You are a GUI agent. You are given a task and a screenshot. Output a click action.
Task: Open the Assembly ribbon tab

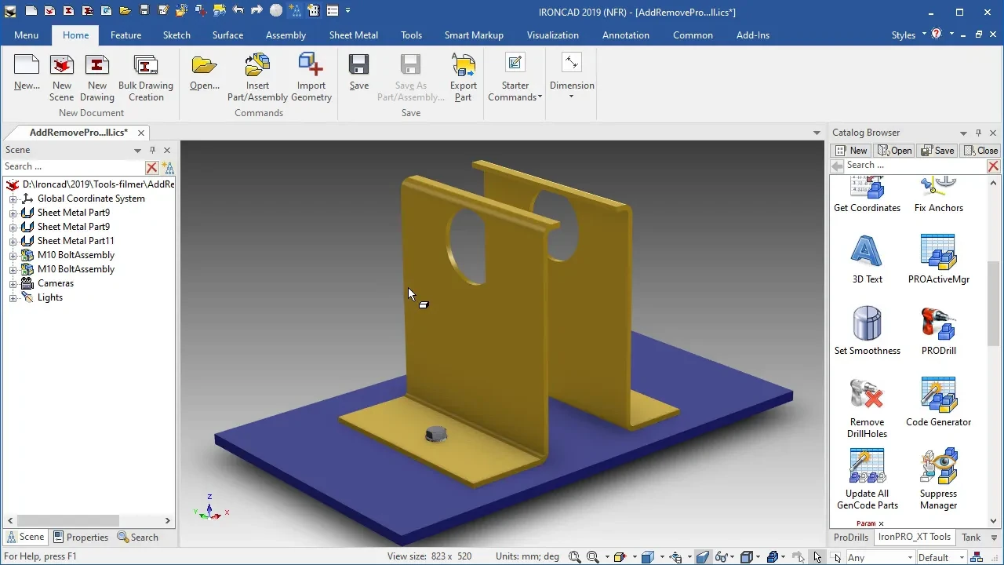pyautogui.click(x=286, y=35)
